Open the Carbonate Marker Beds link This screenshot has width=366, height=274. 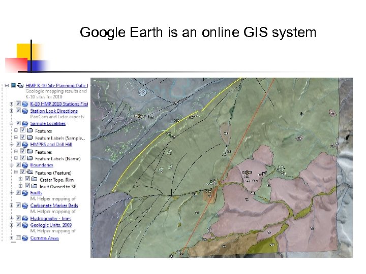coord(54,205)
